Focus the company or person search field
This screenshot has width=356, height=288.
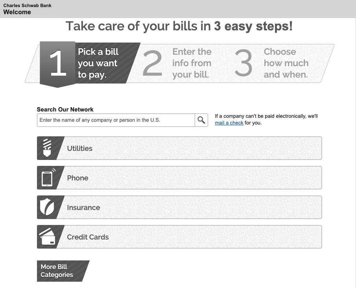click(116, 120)
